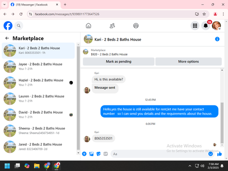The height and width of the screenshot is (171, 228).
Task: Click Mark as pending button
Action: point(119,62)
